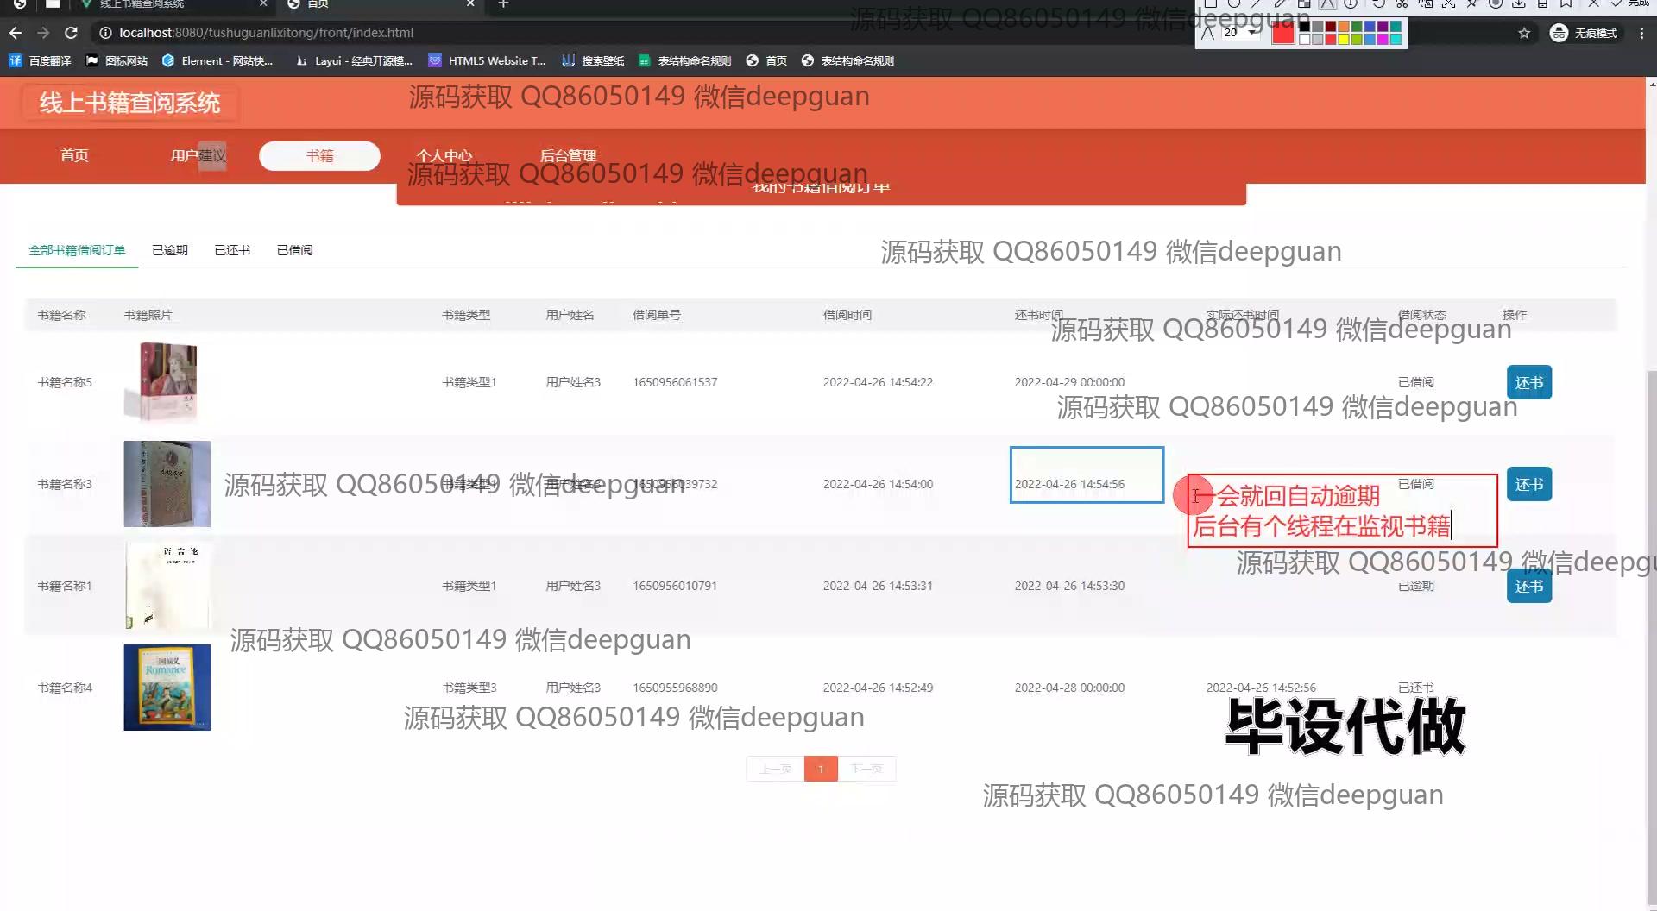Open the Layui bookmark in bookmarks bar

[x=354, y=60]
